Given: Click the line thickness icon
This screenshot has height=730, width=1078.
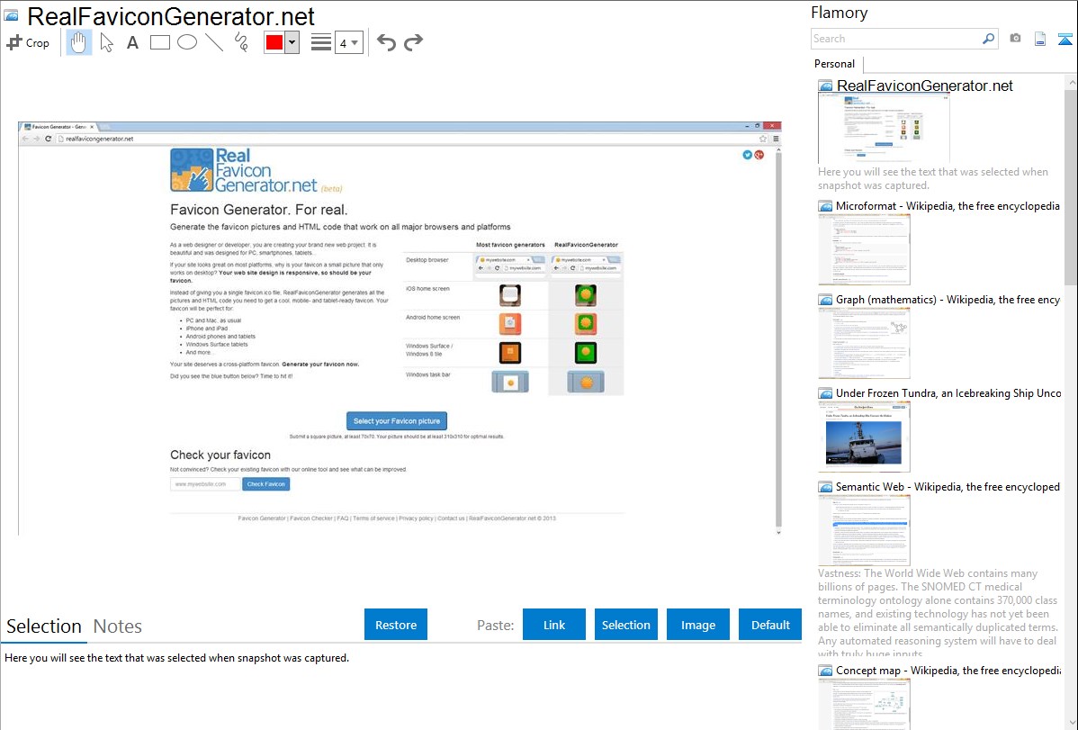Looking at the screenshot, I should (x=321, y=42).
